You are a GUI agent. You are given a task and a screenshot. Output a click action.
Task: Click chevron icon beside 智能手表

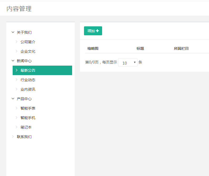[x=17, y=108]
